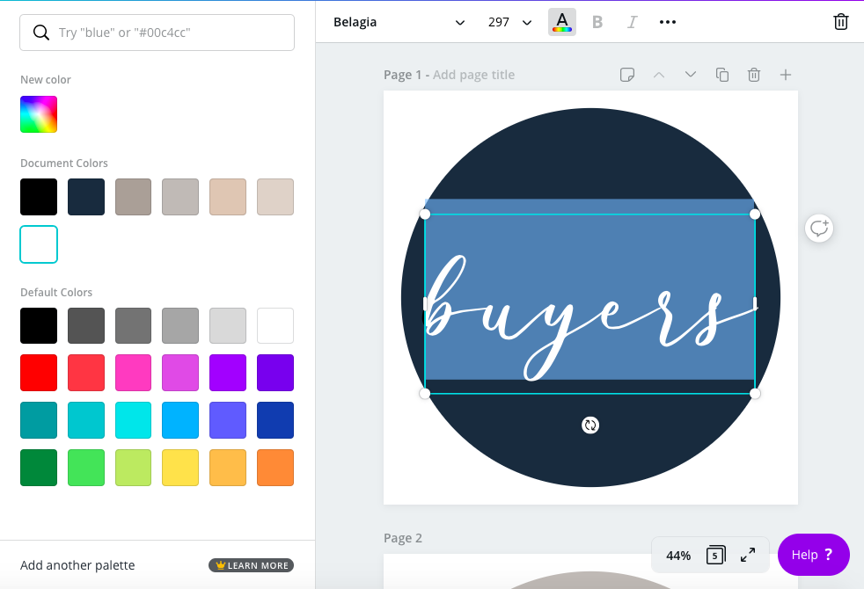Add a new page with plus icon
This screenshot has width=864, height=589.
pos(786,75)
